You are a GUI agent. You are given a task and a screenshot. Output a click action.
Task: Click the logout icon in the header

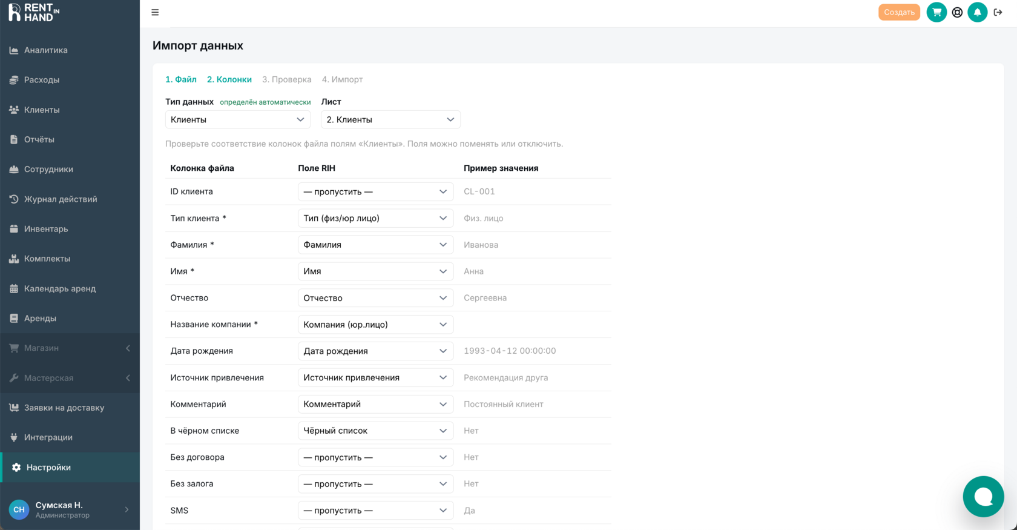(x=998, y=12)
